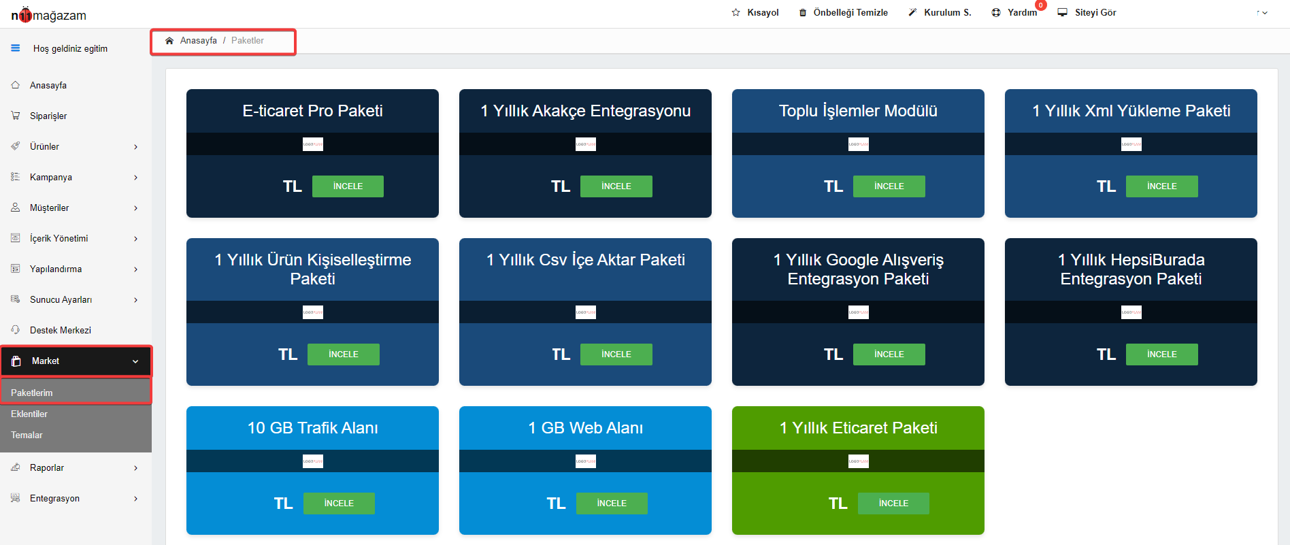
Task: Click the Kısayol link
Action: 763,12
